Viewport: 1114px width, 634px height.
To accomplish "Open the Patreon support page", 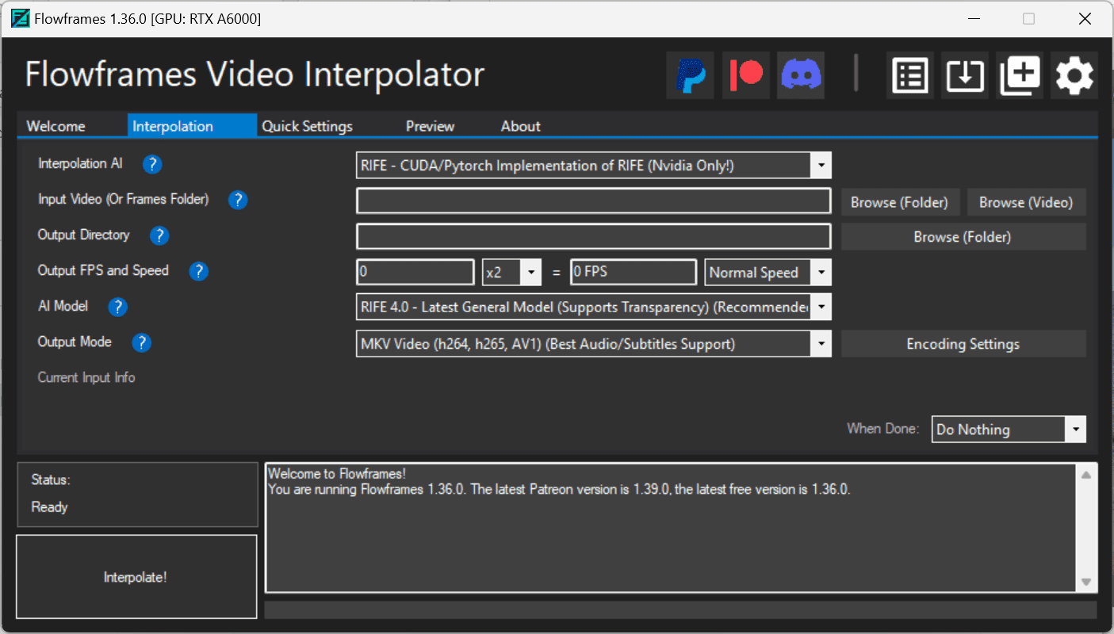I will (745, 74).
